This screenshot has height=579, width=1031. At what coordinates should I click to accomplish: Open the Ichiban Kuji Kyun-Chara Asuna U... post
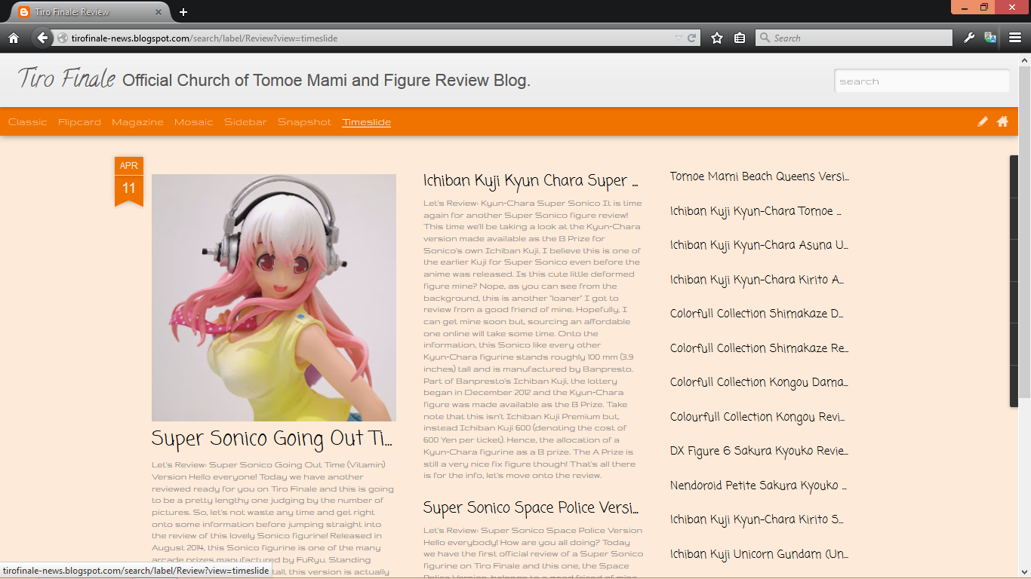(x=759, y=246)
